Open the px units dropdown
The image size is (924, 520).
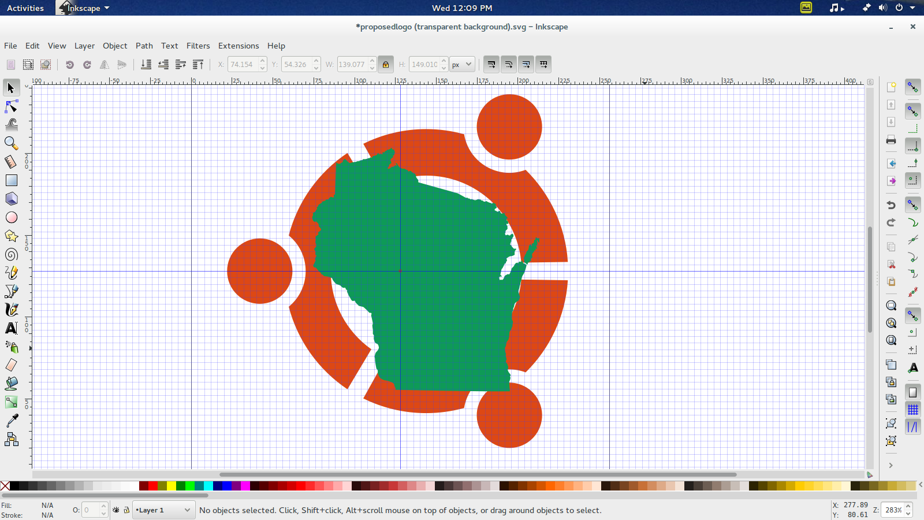462,64
